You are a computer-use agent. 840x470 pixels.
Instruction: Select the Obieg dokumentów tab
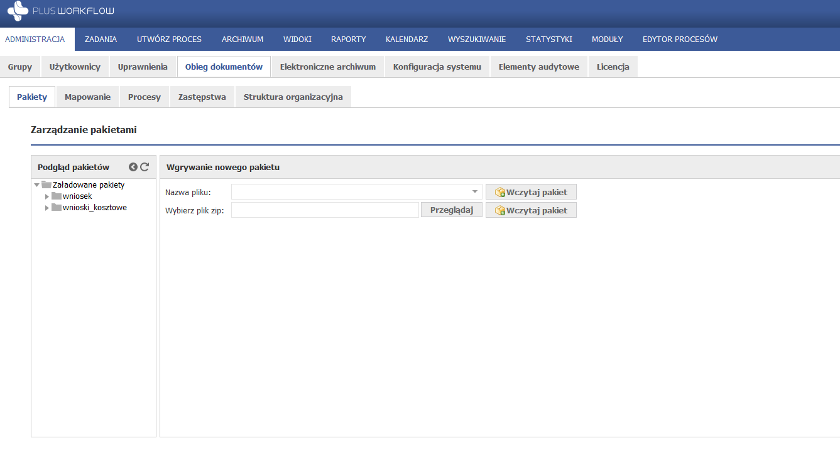(224, 67)
